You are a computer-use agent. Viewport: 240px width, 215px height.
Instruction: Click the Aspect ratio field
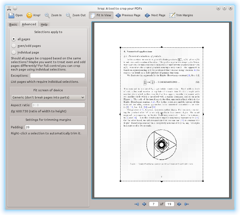58,105
